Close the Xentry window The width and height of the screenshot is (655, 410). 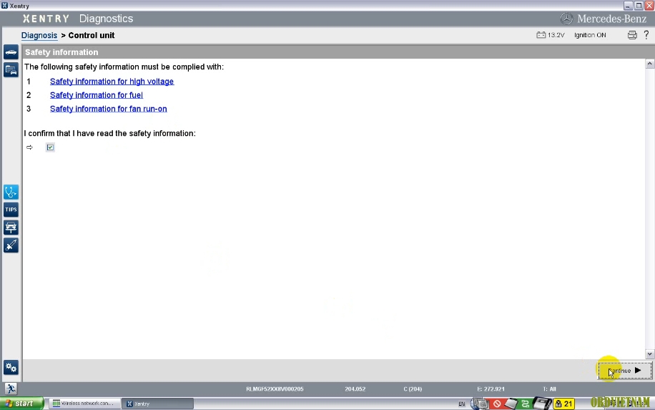(649, 6)
